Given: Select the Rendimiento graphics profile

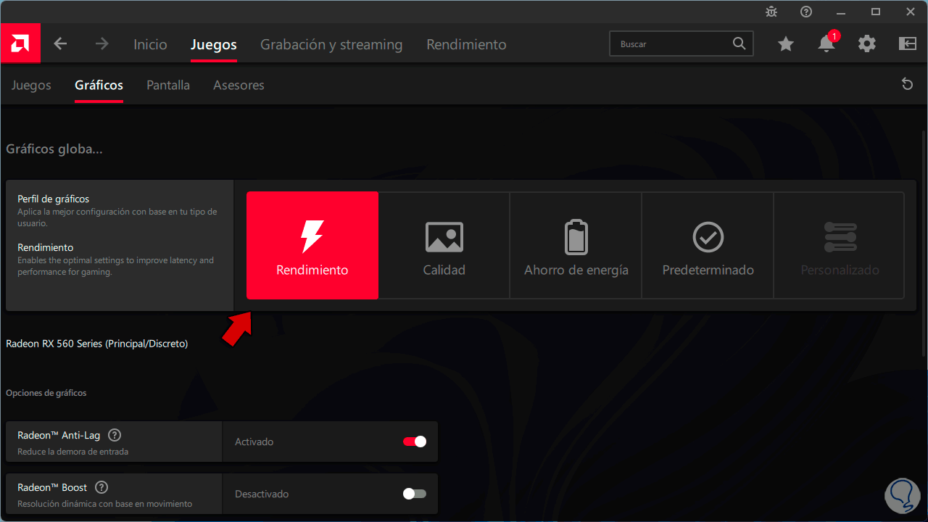Looking at the screenshot, I should pos(312,245).
